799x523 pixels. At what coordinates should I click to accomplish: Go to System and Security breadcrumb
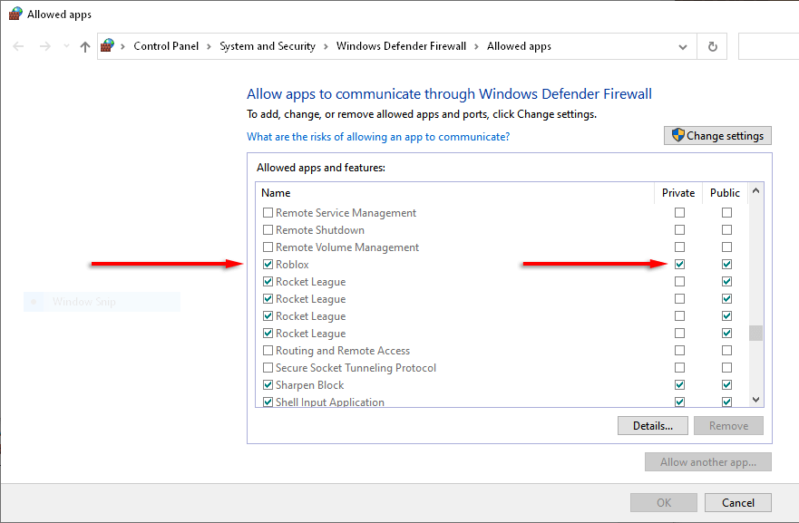coord(268,46)
